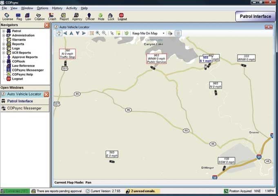The image size is (278, 196).
Task: Expand the UCR Reports tree node
Action: point(3,53)
